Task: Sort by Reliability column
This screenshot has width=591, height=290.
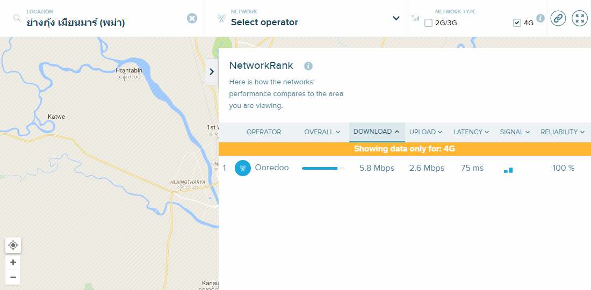Action: click(x=563, y=132)
